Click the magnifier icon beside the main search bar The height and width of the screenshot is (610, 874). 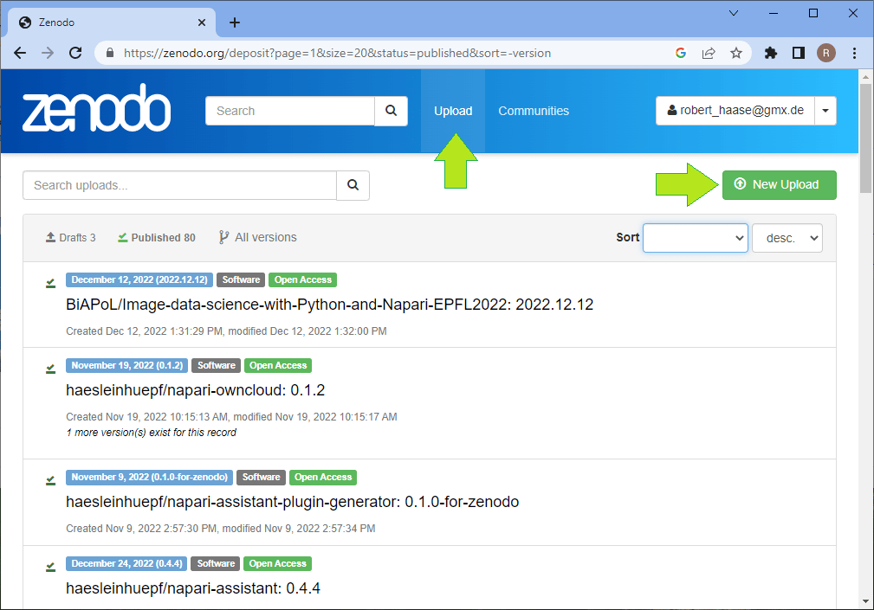(x=391, y=111)
